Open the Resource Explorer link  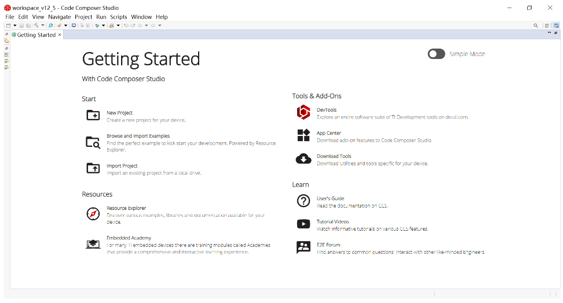click(x=126, y=208)
